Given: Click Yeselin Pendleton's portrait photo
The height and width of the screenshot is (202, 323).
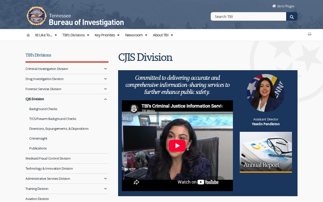Looking at the screenshot, I should (x=266, y=93).
